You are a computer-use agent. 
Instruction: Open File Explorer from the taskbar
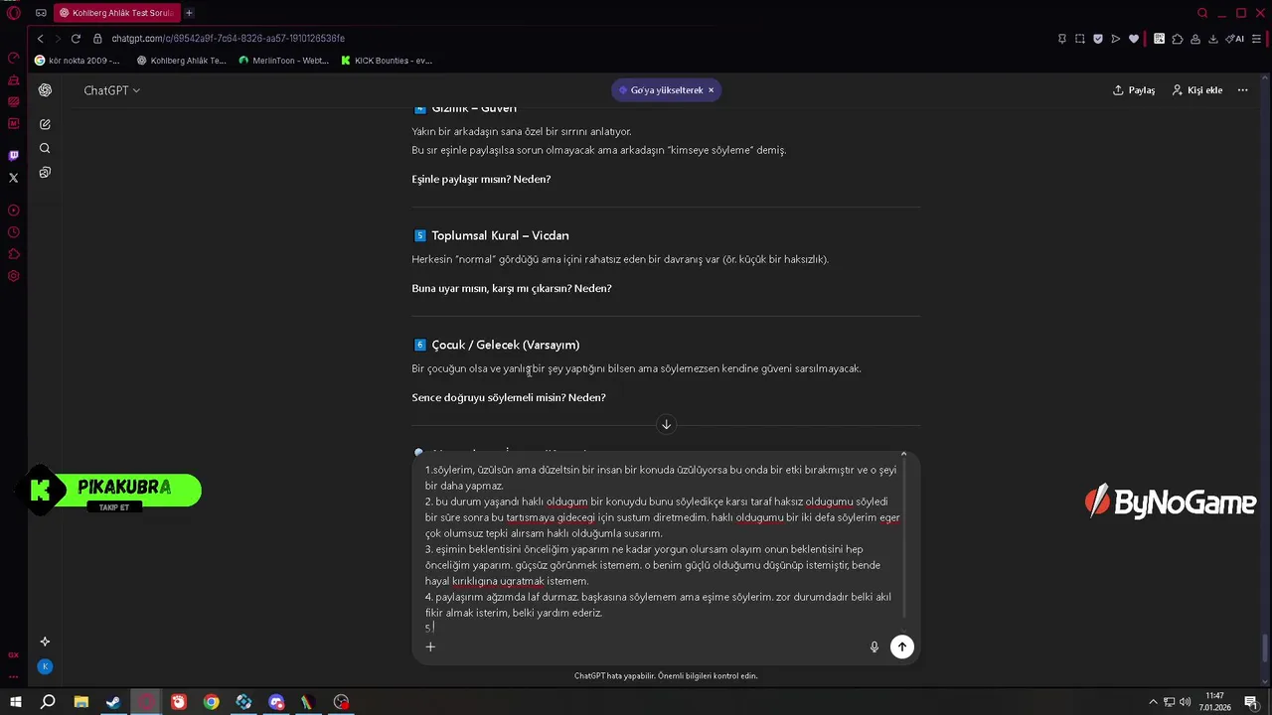click(x=80, y=702)
